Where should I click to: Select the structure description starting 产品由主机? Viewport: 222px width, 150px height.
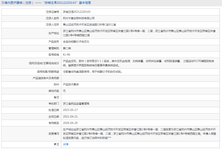point(139,63)
